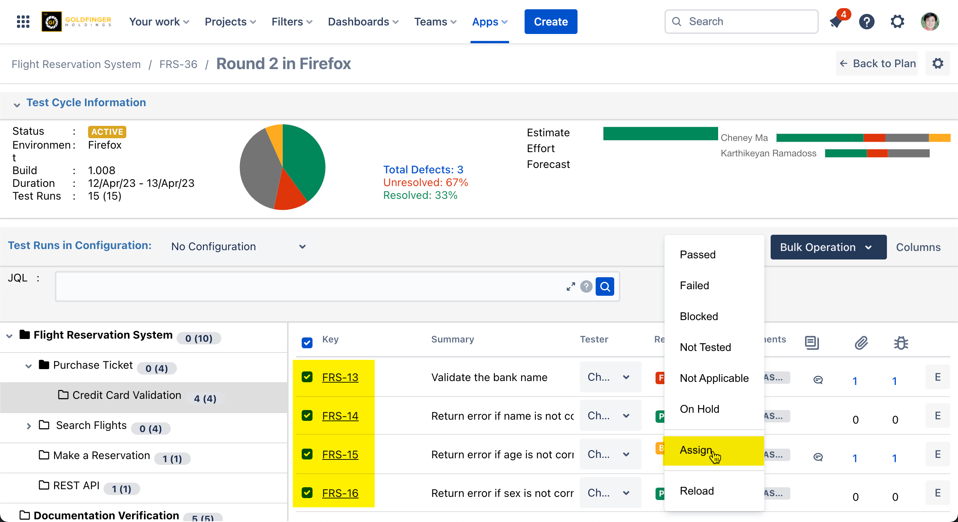Click the help question mark icon
Image resolution: width=958 pixels, height=522 pixels.
(866, 22)
